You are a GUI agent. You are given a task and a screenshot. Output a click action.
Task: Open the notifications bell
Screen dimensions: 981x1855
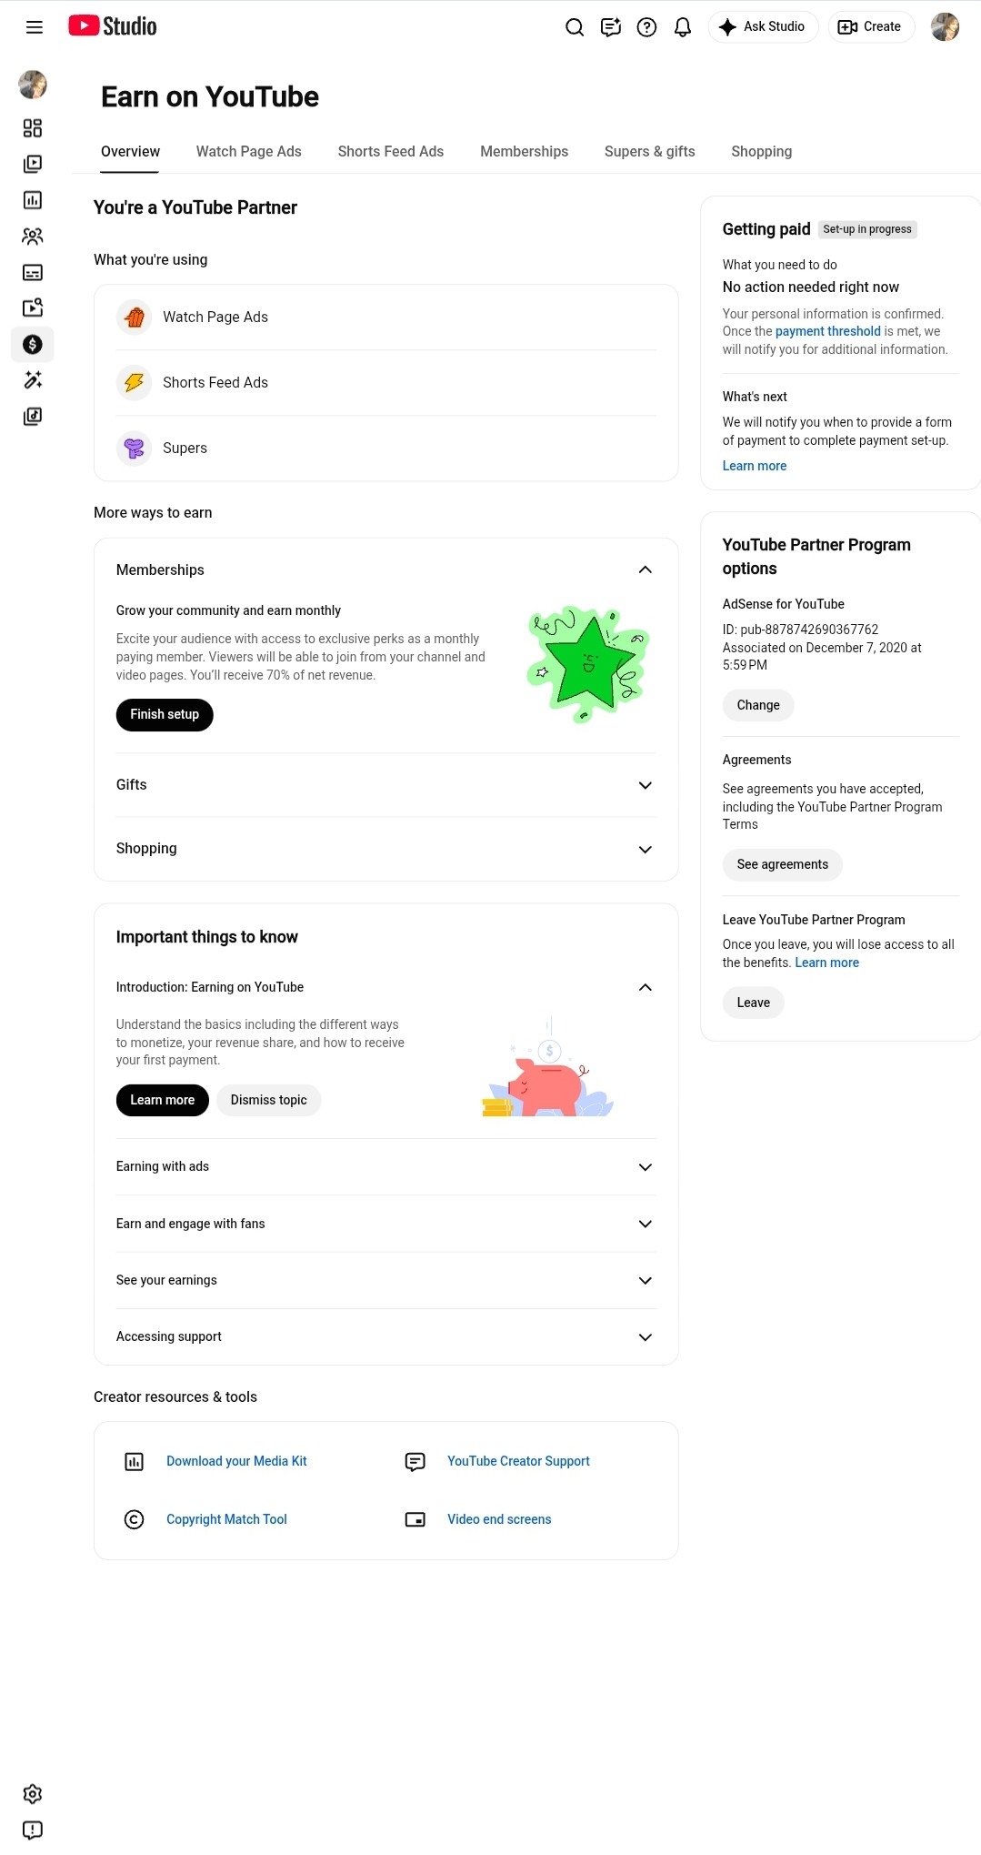683,27
